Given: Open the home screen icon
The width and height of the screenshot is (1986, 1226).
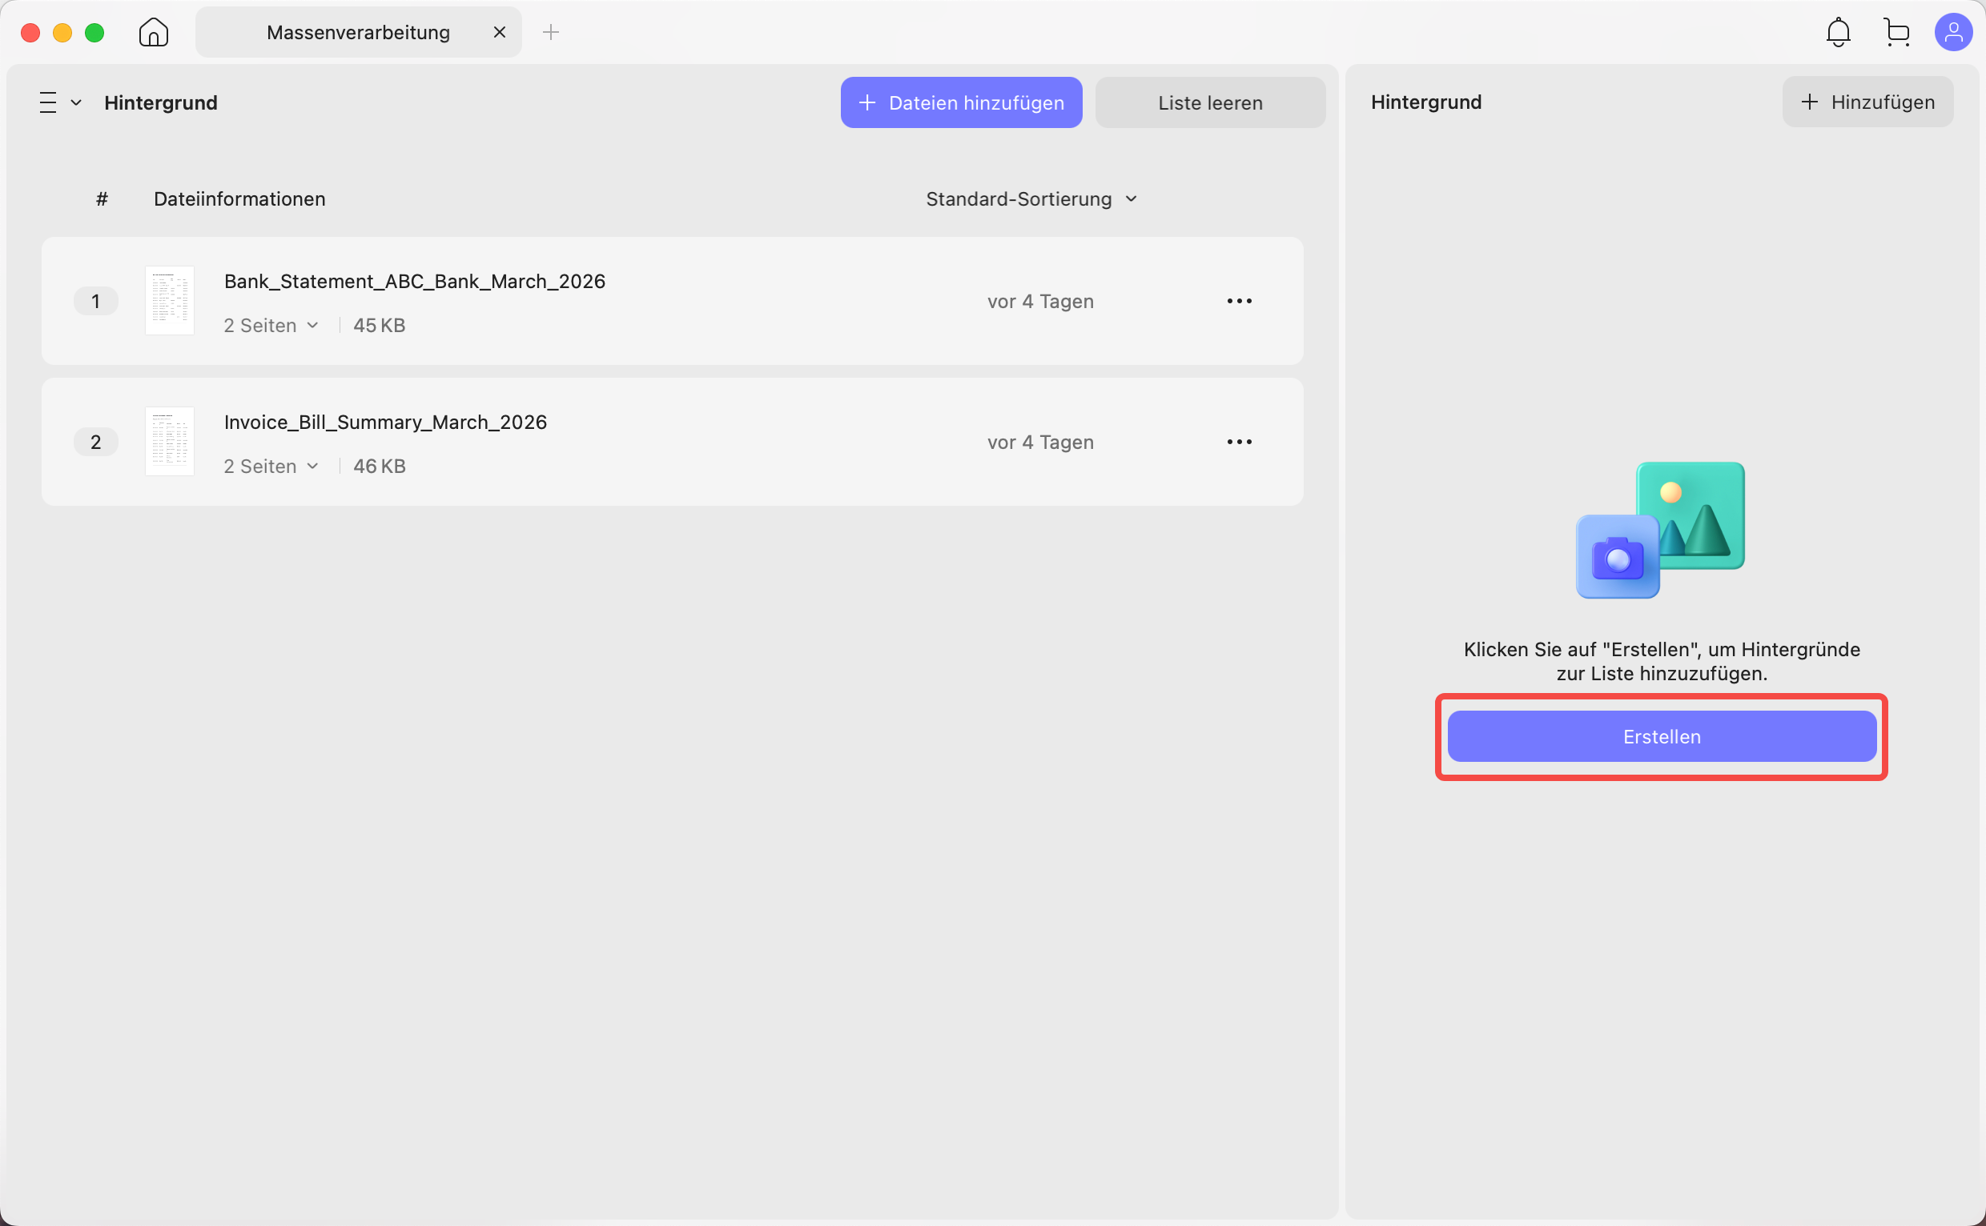Looking at the screenshot, I should (x=153, y=33).
